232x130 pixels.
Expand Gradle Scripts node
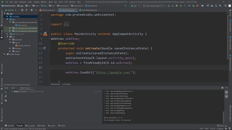tap(4, 54)
